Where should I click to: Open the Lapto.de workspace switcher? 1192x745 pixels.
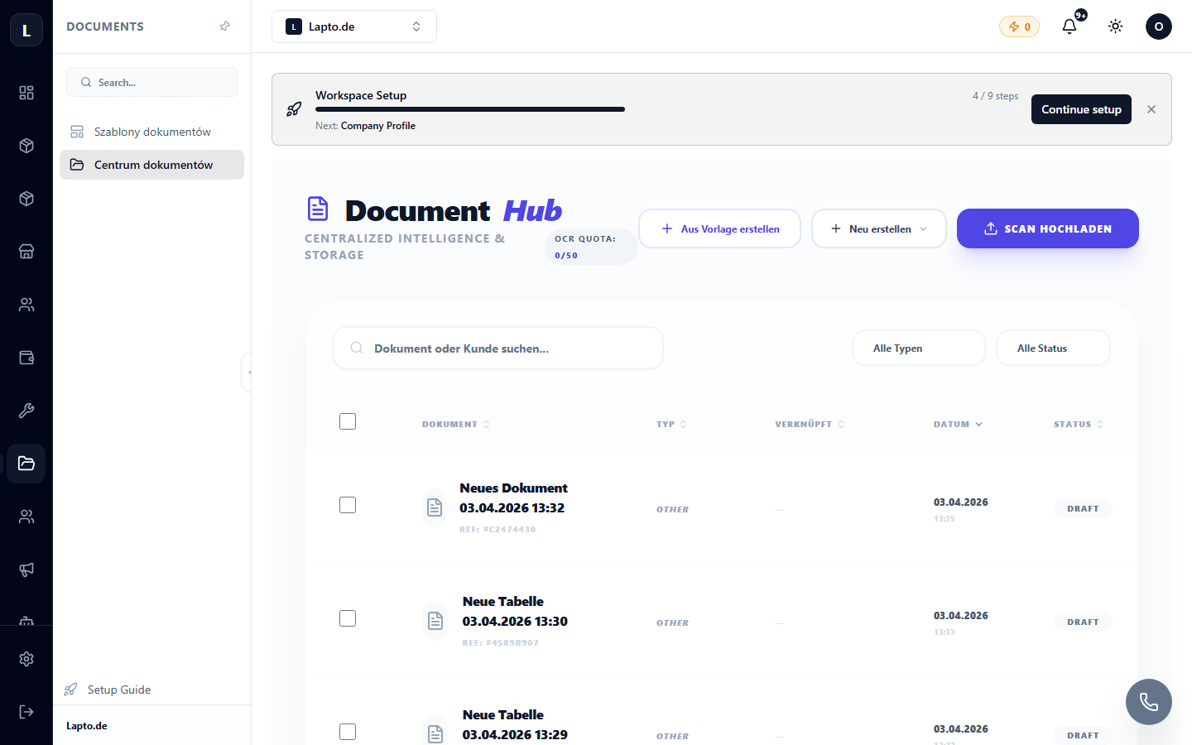tap(354, 26)
